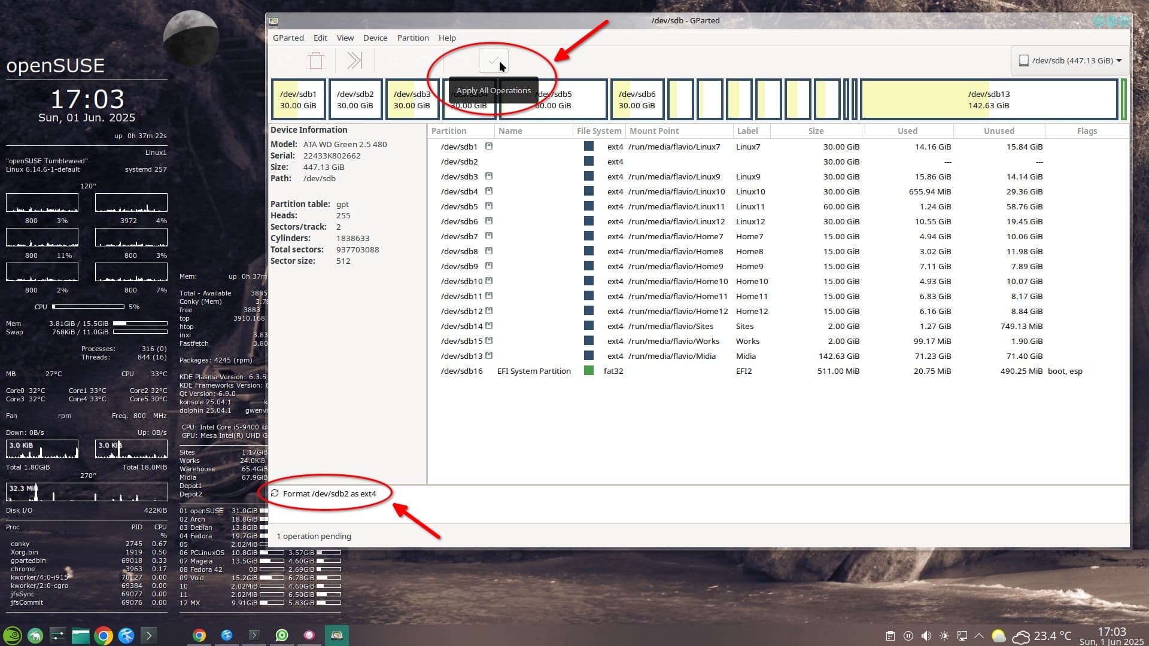
Task: Click the red Delete partition trash icon
Action: click(x=316, y=60)
